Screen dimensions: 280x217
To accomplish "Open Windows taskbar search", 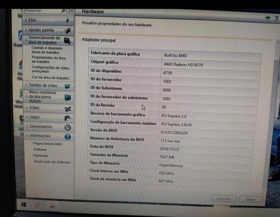I will (x=38, y=205).
